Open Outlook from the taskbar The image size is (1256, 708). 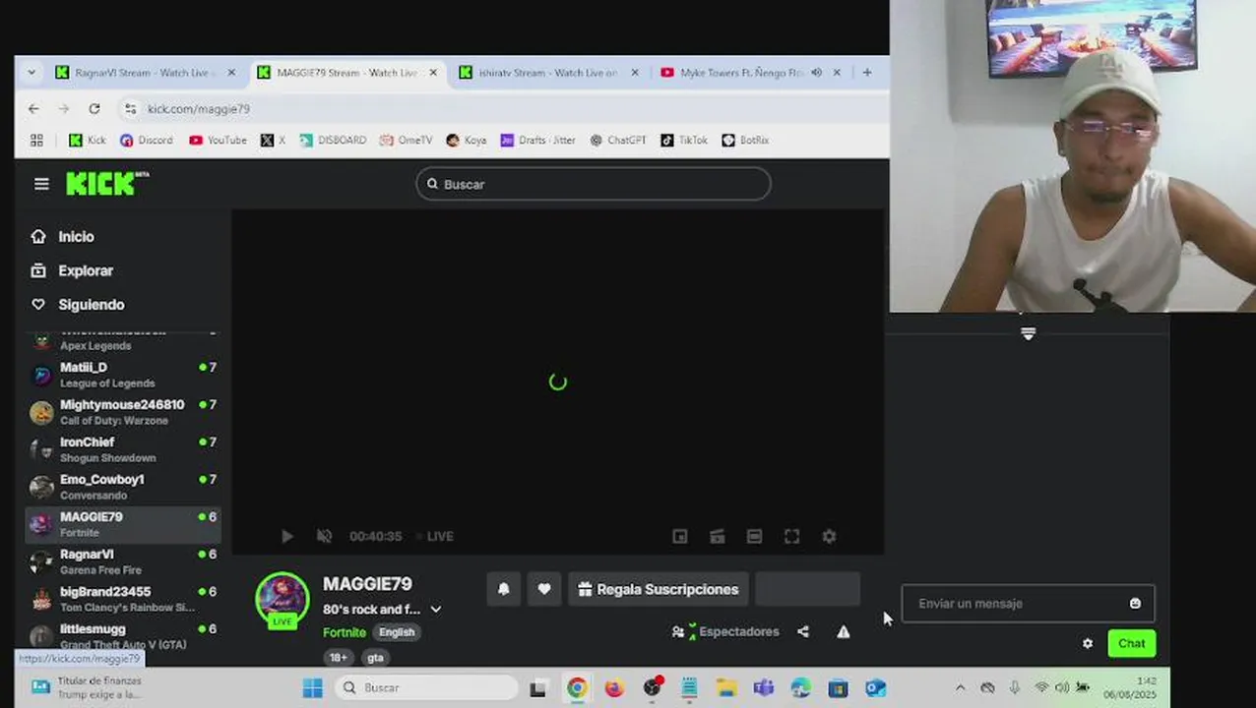(875, 687)
